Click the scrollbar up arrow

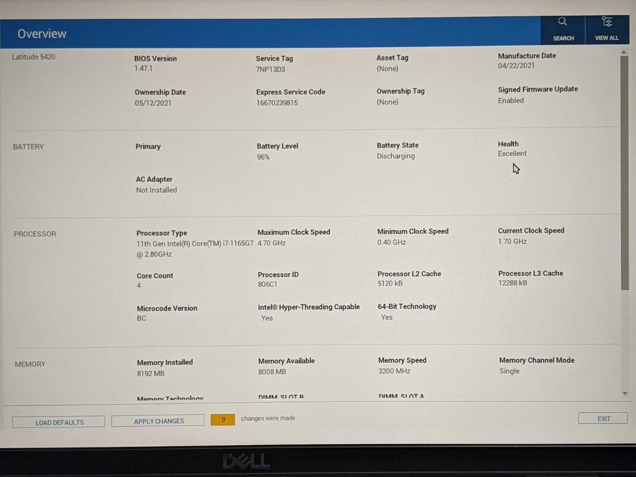(x=624, y=52)
